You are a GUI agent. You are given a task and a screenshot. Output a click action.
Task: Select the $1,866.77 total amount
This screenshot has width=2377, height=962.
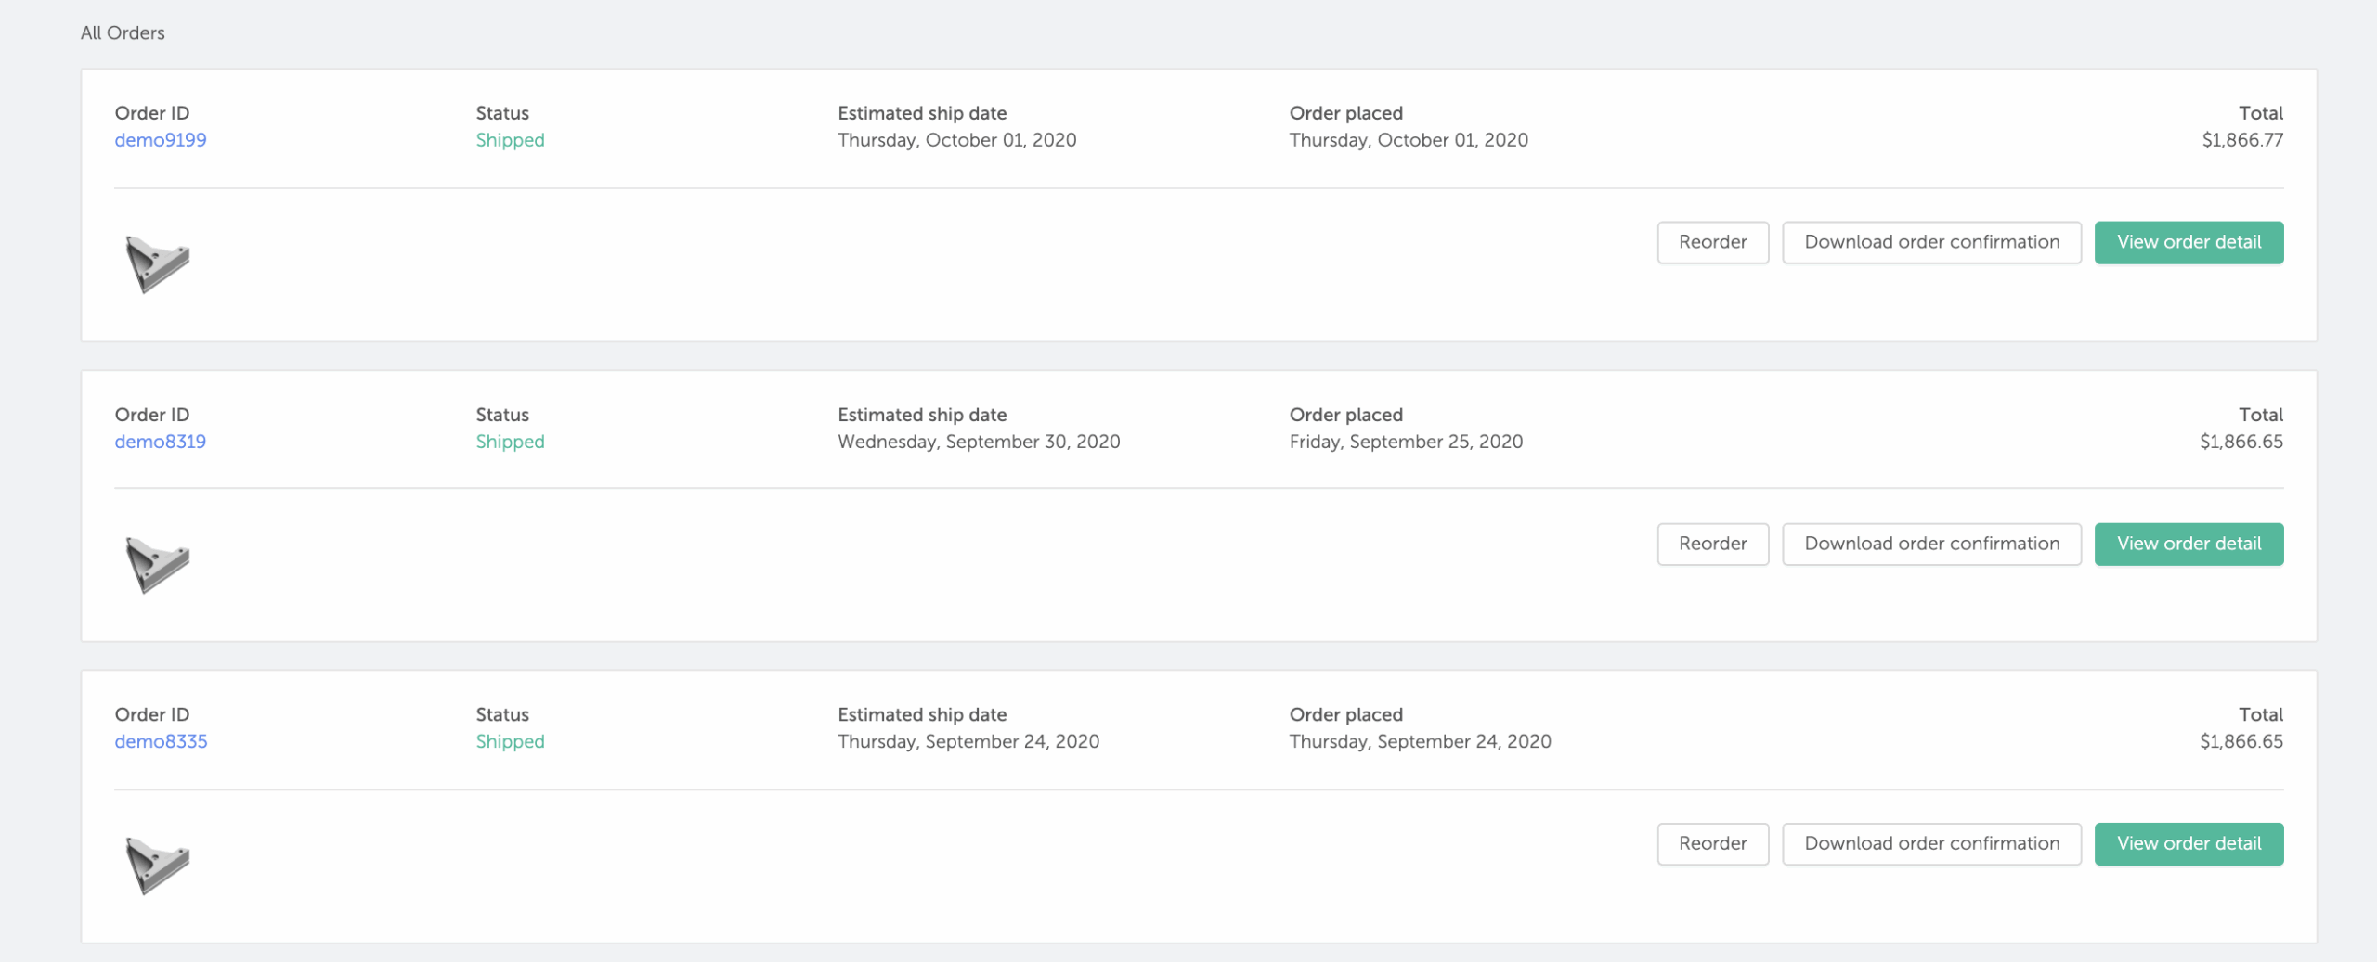pos(2242,140)
